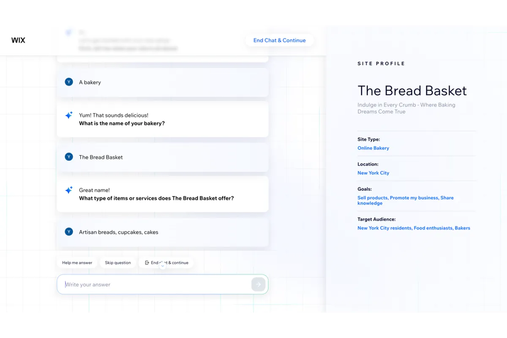The height and width of the screenshot is (338, 507).
Task: Select the "Skip question" chip
Action: click(x=118, y=263)
